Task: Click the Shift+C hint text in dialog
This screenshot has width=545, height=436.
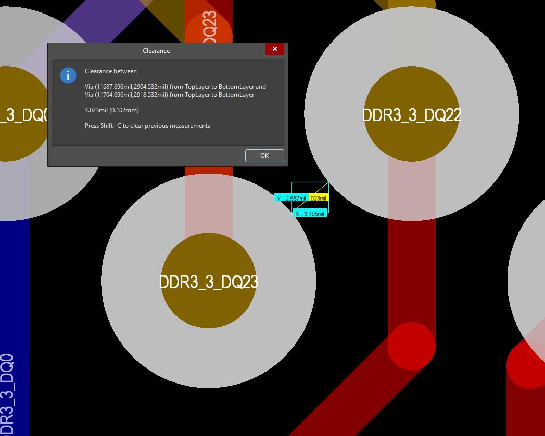Action: (x=147, y=126)
